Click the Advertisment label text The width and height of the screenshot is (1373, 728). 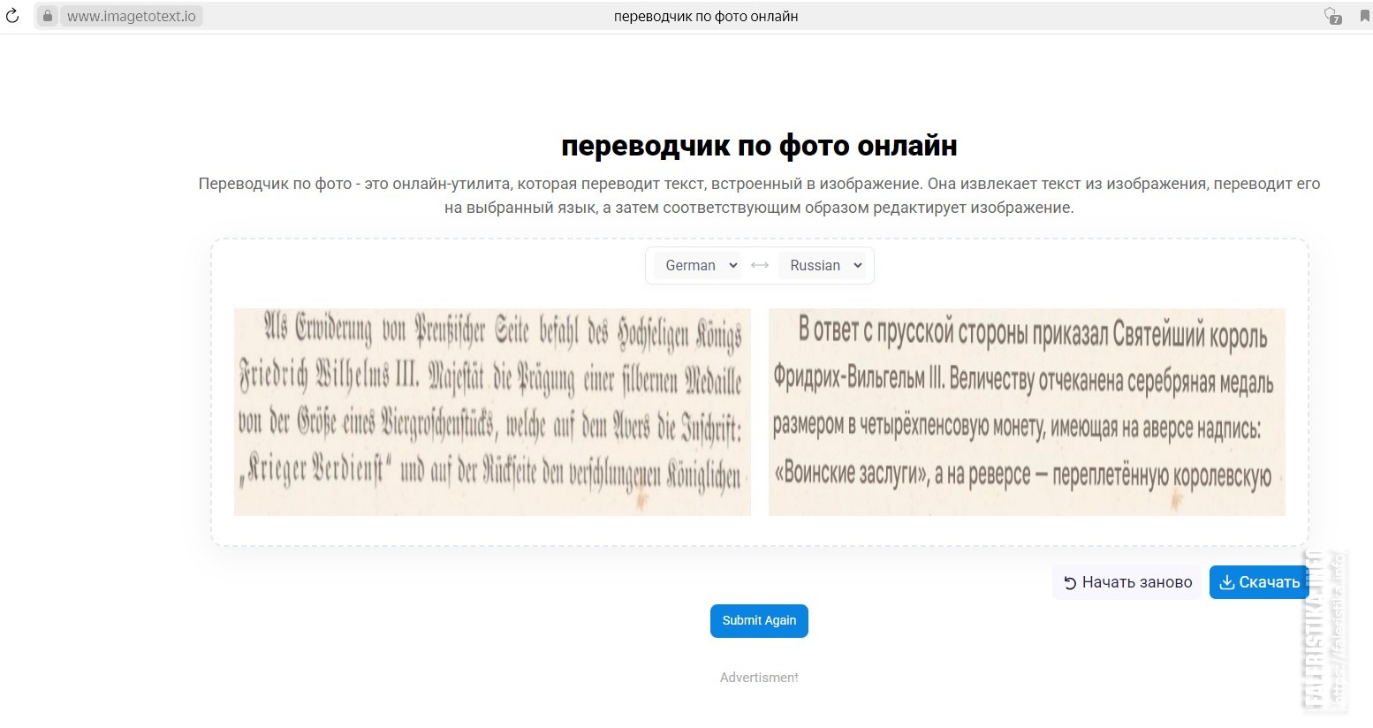click(759, 678)
